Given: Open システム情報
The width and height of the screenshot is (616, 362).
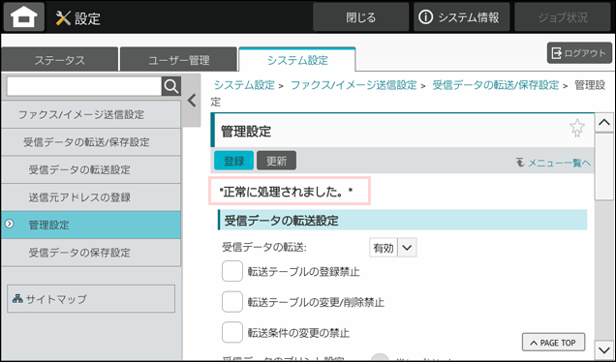Looking at the screenshot, I should (x=462, y=17).
